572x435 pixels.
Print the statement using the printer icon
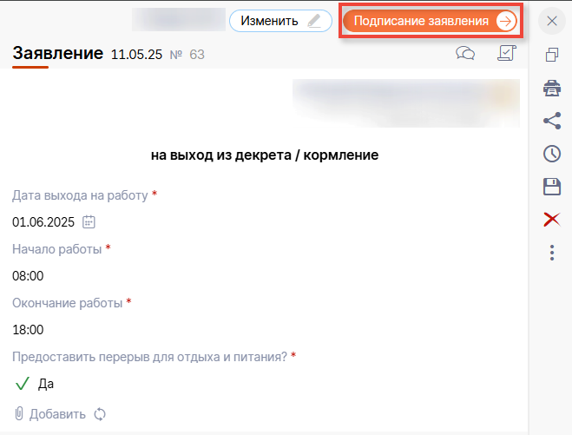coord(551,88)
